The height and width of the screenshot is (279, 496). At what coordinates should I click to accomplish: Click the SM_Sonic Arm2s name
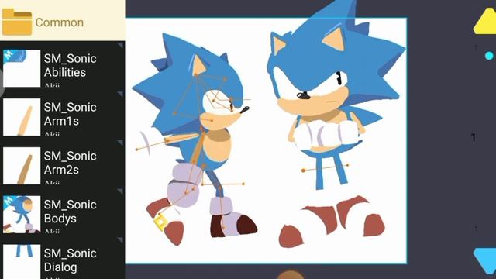[71, 163]
